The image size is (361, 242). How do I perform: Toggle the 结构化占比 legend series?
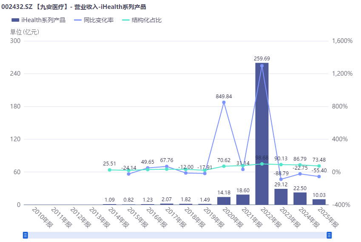coord(142,20)
